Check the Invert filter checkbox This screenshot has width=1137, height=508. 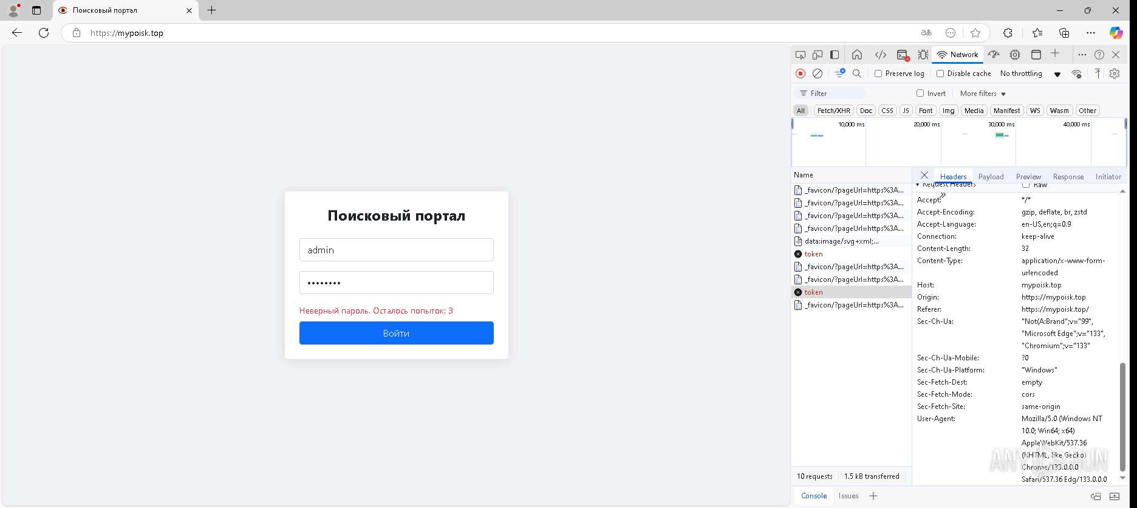(x=920, y=93)
